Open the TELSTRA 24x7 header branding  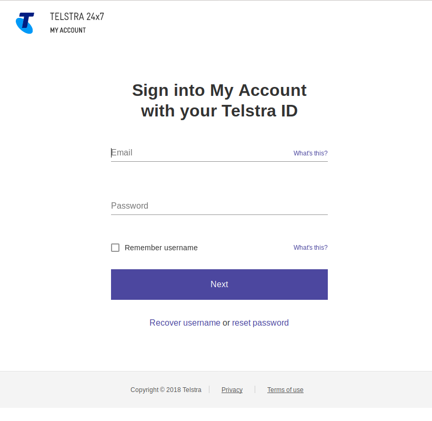click(76, 16)
